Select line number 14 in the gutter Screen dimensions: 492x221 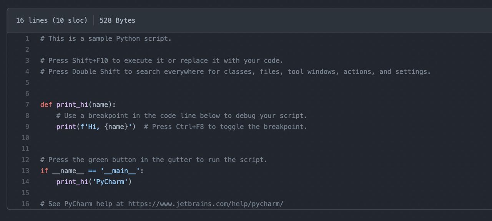point(25,182)
